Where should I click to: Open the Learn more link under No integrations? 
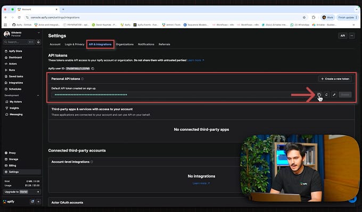click(201, 183)
